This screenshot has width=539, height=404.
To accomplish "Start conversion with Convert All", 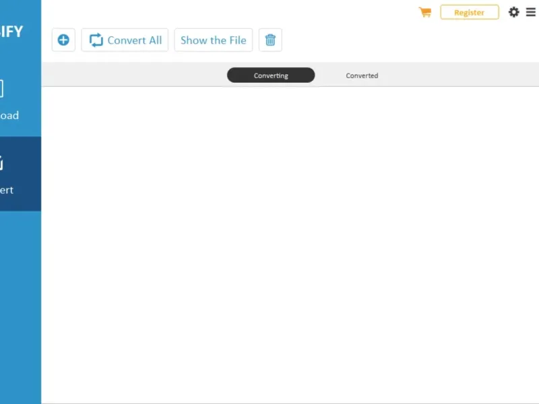I will (125, 40).
